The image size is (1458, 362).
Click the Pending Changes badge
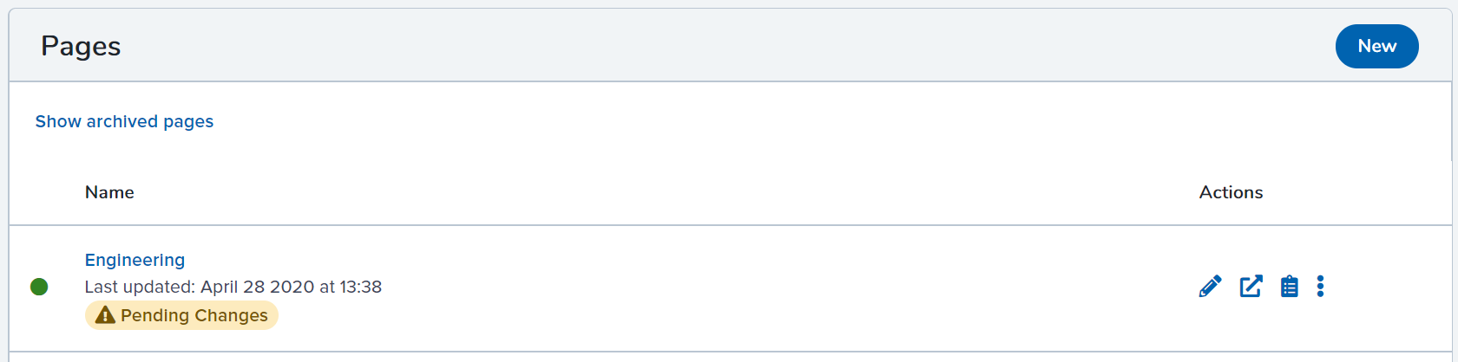181,315
